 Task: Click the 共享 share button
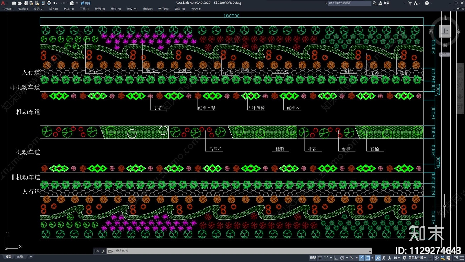[x=86, y=3]
